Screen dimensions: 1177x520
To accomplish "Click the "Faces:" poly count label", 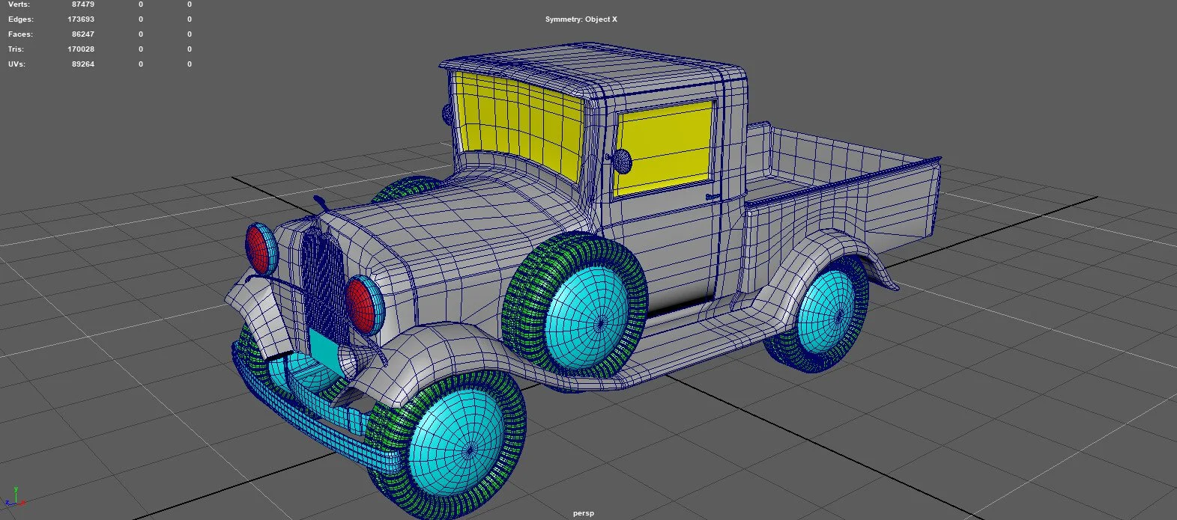I will click(20, 34).
